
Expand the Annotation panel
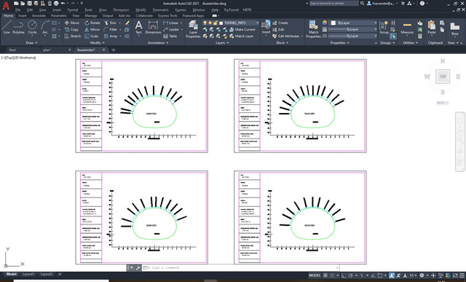point(158,43)
